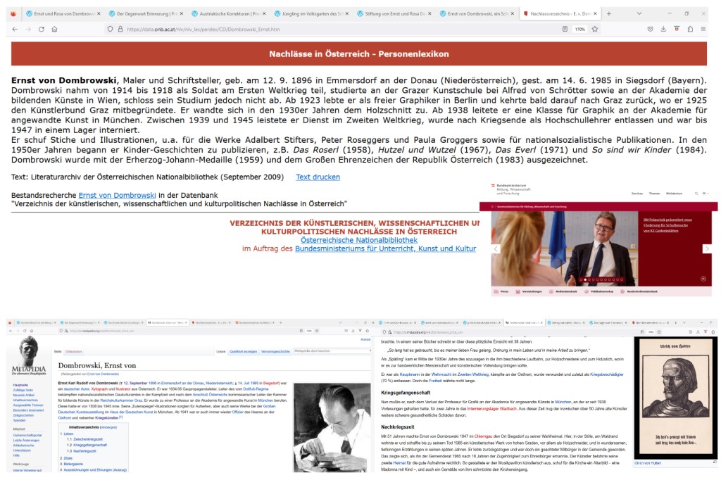Save page to Pocket
Viewport: 721px width, 480px height.
(650, 29)
